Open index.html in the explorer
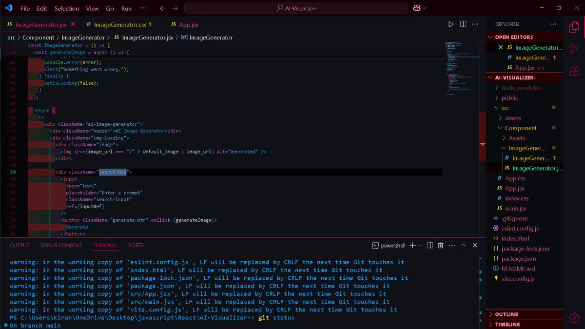The image size is (585, 329). point(515,238)
